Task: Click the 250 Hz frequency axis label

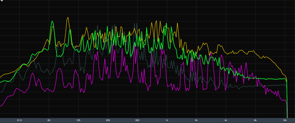Action: click(x=108, y=120)
